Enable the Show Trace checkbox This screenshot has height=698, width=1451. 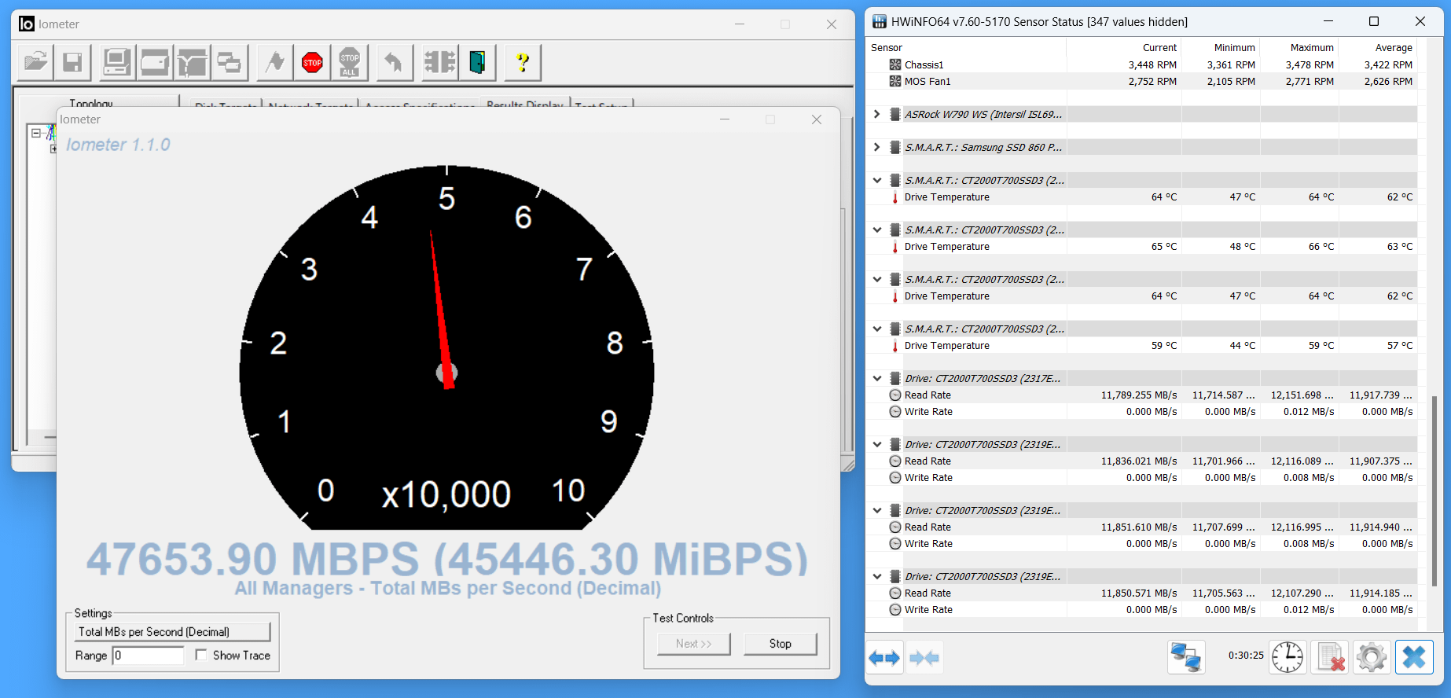click(x=201, y=655)
